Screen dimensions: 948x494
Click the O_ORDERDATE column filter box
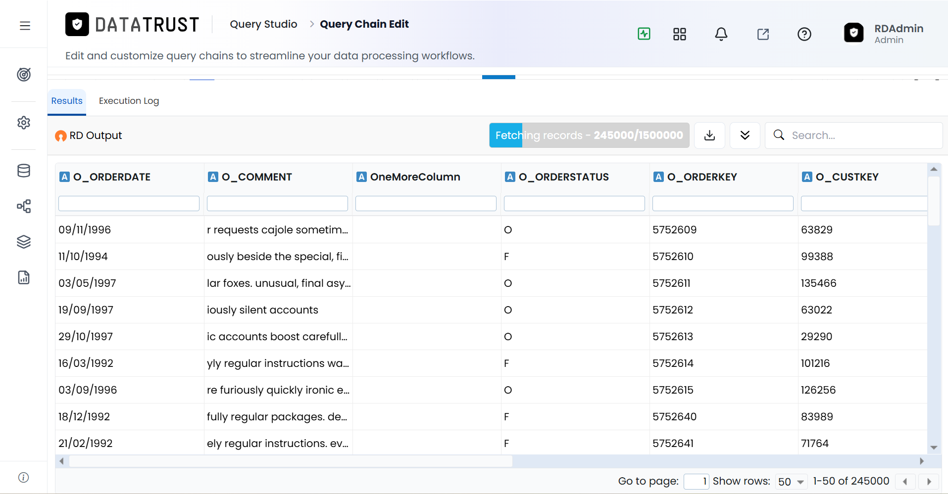tap(129, 204)
